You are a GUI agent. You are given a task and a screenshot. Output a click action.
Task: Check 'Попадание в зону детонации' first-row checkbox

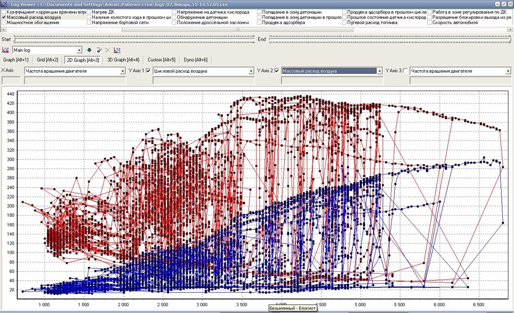(259, 12)
